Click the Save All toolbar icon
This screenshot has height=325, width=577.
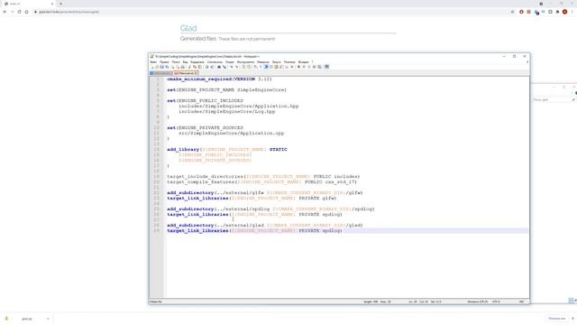point(167,67)
